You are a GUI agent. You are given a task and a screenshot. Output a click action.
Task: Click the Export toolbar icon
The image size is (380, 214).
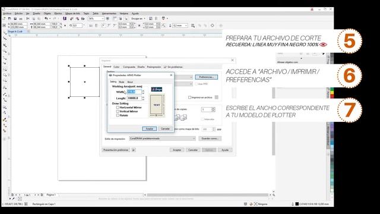(77, 18)
